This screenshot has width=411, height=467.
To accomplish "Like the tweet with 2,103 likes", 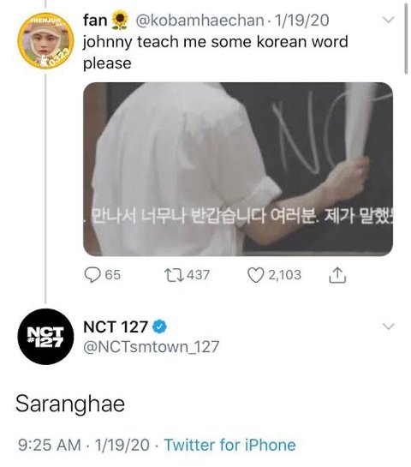I will click(256, 275).
